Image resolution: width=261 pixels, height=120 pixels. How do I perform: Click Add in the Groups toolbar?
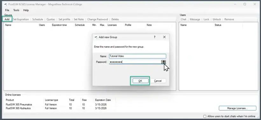pos(7,19)
